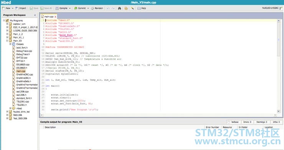This screenshot has width=284, height=150.
Task: Close the main.cpp tab
Action: click(55, 17)
